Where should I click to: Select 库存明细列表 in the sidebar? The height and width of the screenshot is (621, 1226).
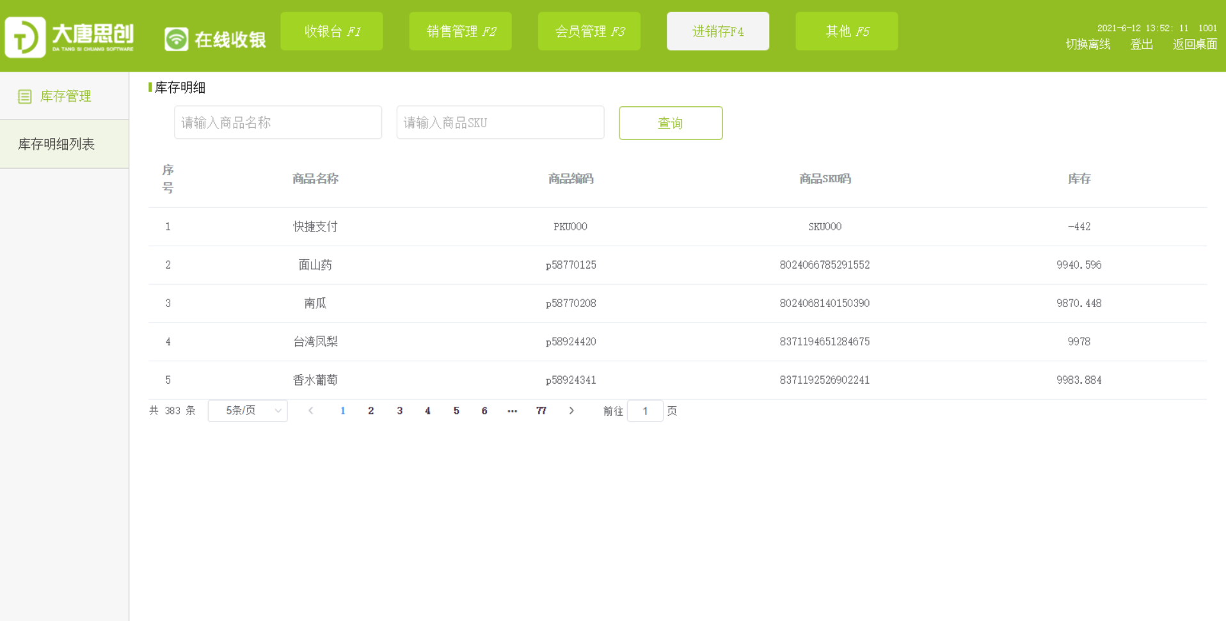[x=56, y=144]
